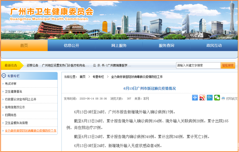Open the 公示书 announcement link
This screenshot has width=239, height=152.
click(x=112, y=65)
